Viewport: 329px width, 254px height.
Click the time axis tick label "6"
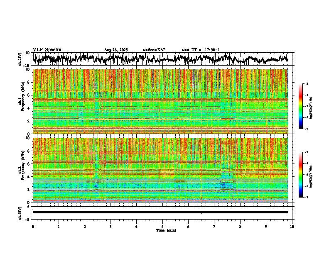188,227
